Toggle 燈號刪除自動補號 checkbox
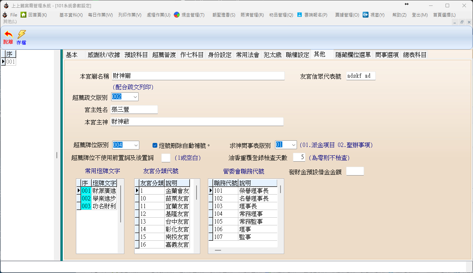The width and height of the screenshot is (473, 273). coord(155,145)
